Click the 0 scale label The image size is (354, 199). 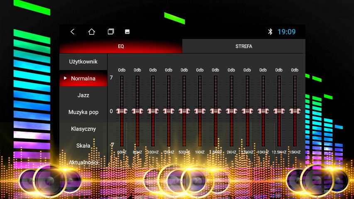(111, 111)
